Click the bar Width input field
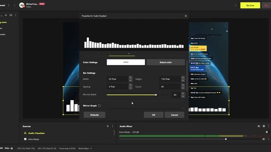271x152 pixels. 117,79
